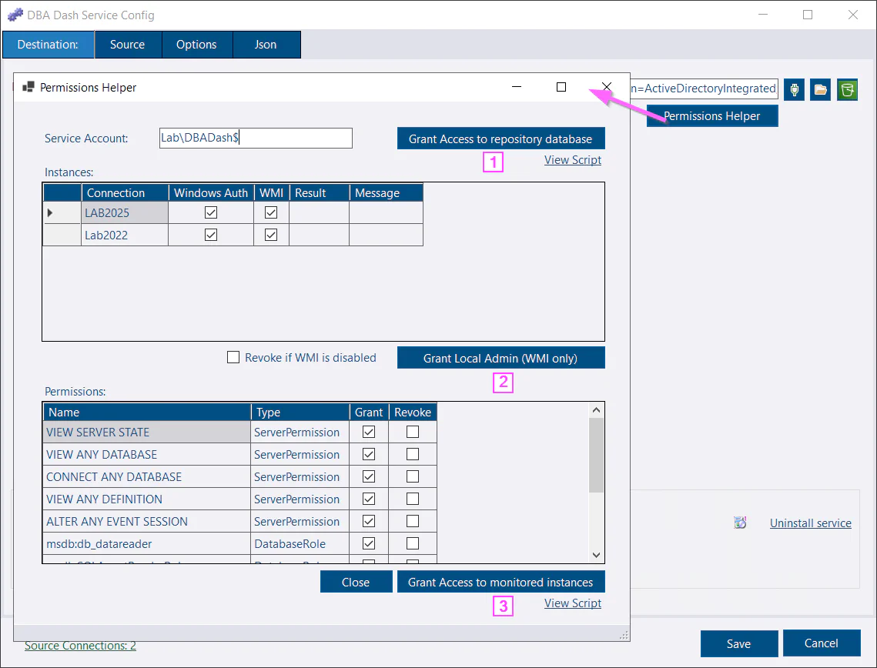The width and height of the screenshot is (877, 668).
Task: Enable Revoke if WMI is disabled
Action: click(x=233, y=357)
